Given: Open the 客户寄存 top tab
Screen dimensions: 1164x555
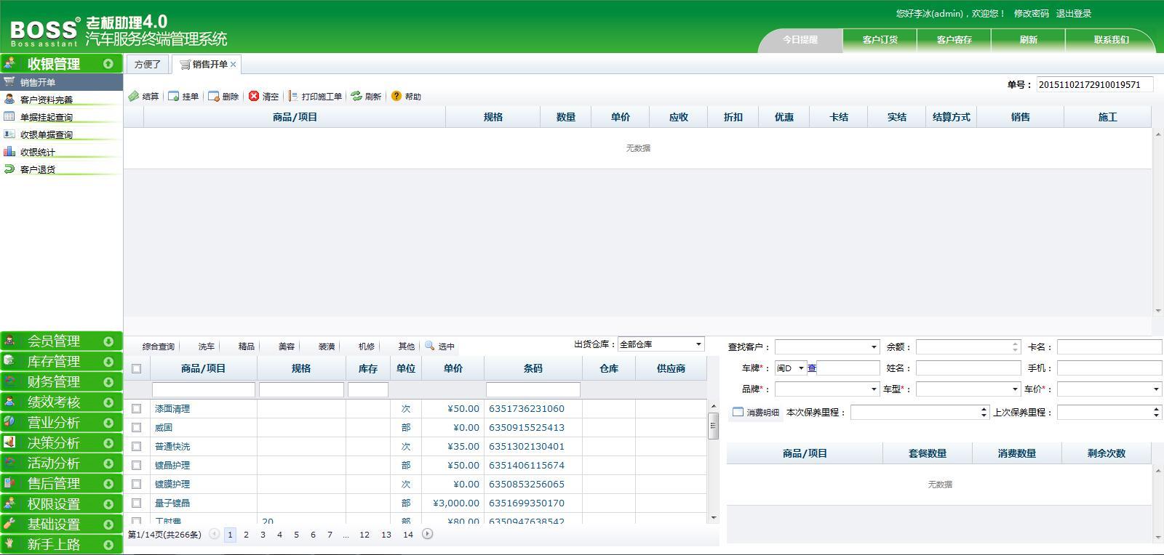Looking at the screenshot, I should pyautogui.click(x=954, y=40).
